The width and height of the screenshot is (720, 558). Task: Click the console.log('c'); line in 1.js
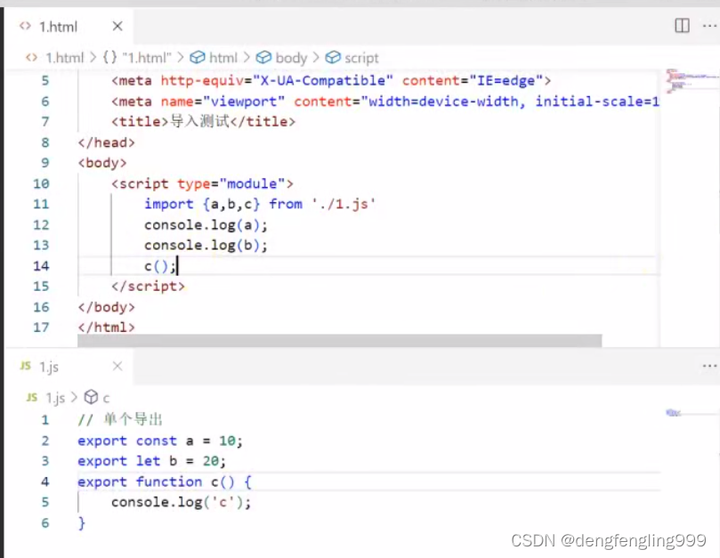click(x=181, y=503)
